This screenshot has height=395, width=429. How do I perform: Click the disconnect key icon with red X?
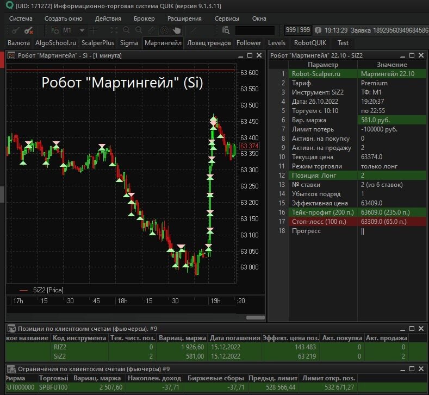pyautogui.click(x=28, y=30)
